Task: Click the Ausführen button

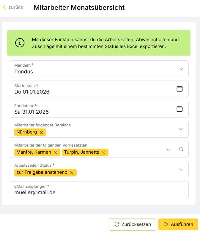Action: click(x=178, y=224)
